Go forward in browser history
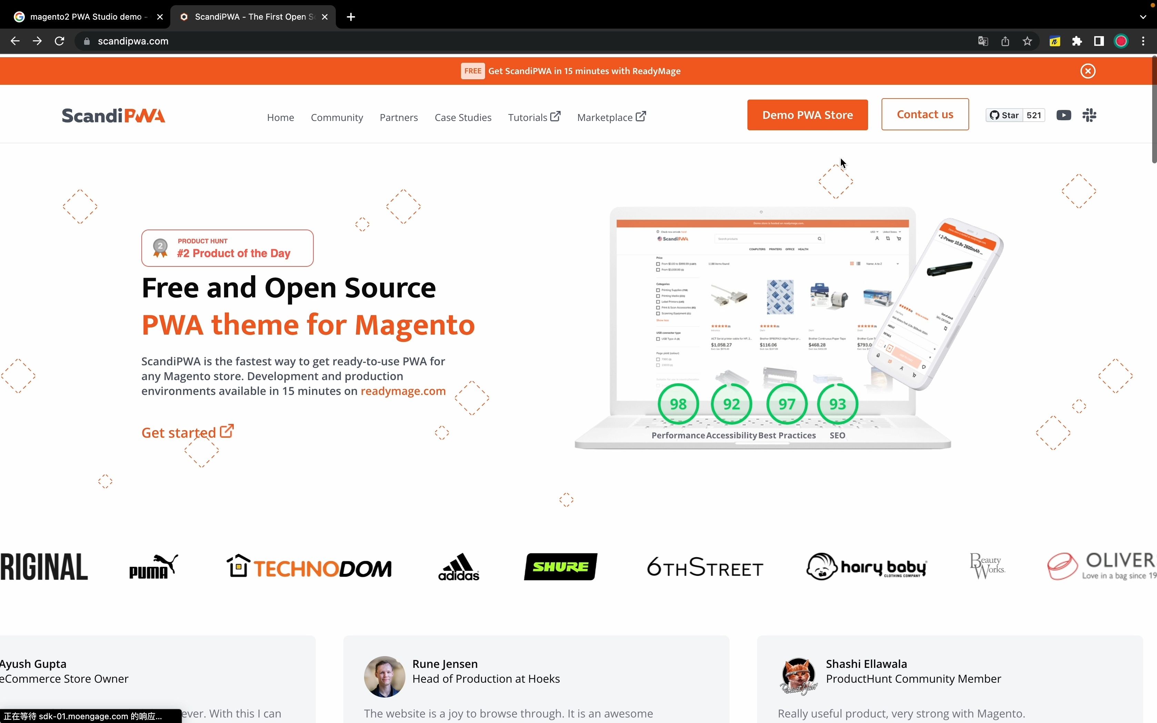This screenshot has height=723, width=1157. [x=37, y=41]
